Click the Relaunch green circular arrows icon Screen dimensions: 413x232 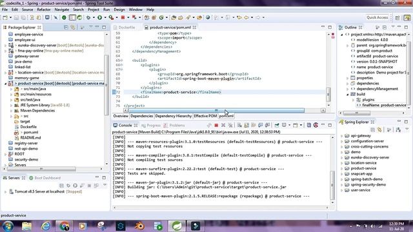79,17
